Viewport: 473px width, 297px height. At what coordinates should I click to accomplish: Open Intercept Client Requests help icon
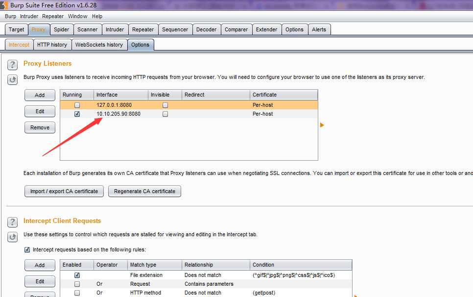click(12, 222)
